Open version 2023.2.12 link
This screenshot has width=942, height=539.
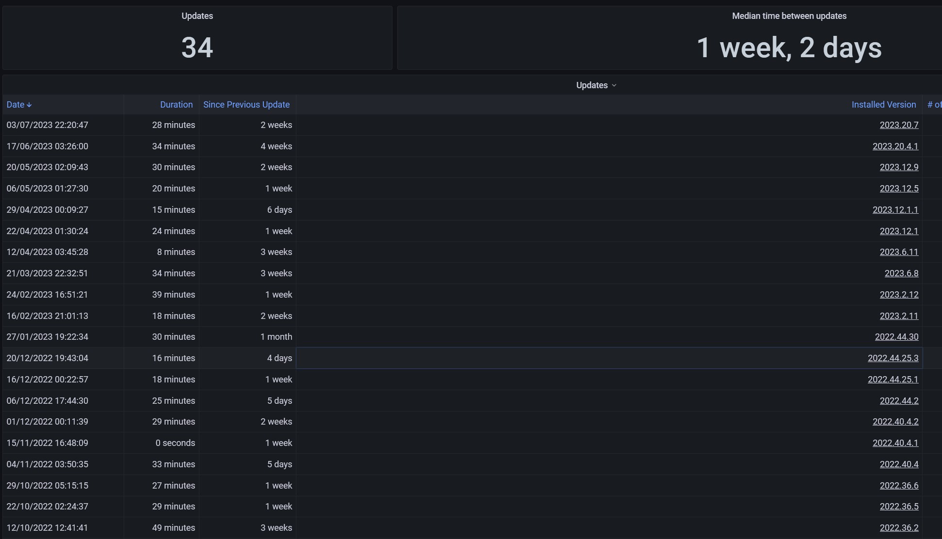coord(899,295)
